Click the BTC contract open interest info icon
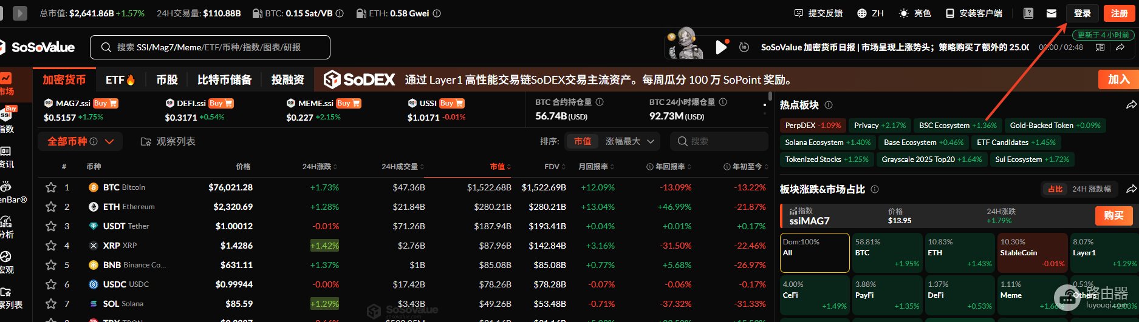This screenshot has height=322, width=1139. click(600, 102)
